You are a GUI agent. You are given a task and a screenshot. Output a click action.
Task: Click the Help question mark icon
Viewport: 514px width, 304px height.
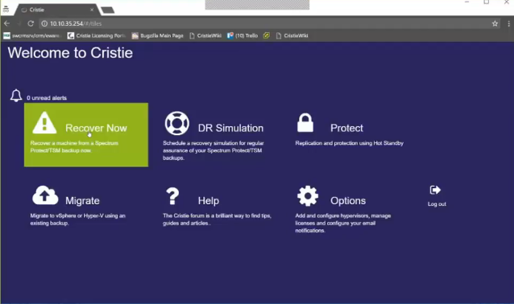pos(172,196)
